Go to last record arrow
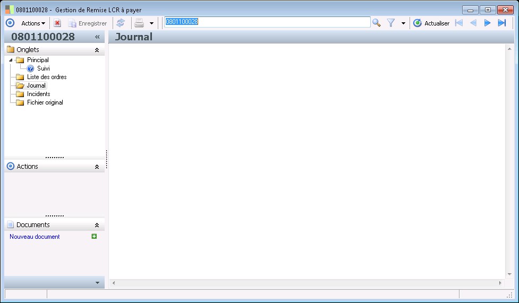The width and height of the screenshot is (519, 303). pos(502,23)
